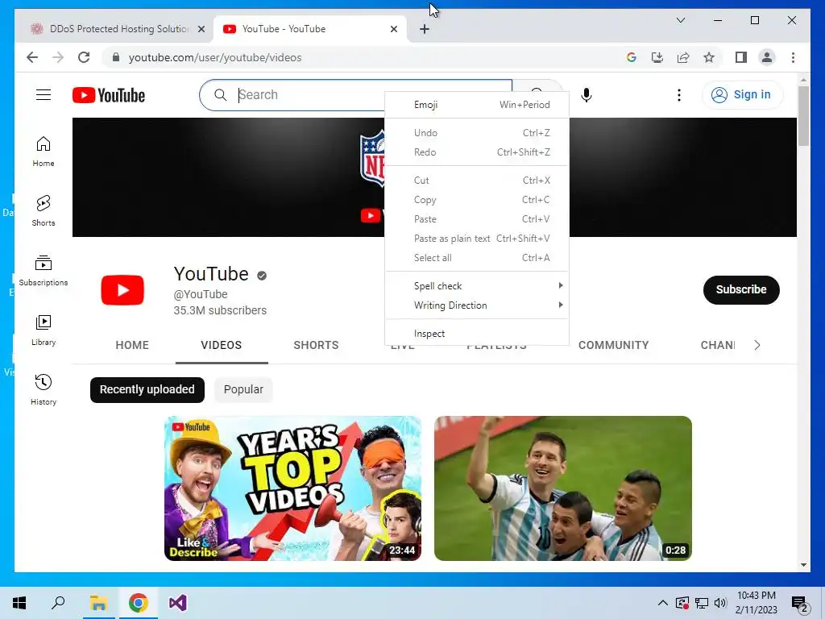Open the soccer players video thumbnail
The height and width of the screenshot is (619, 825).
point(562,488)
